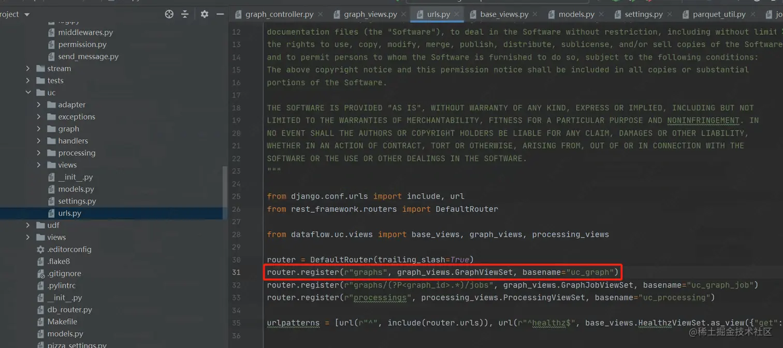783x348 pixels.
Task: Select models.py under uc folder
Action: tap(76, 189)
